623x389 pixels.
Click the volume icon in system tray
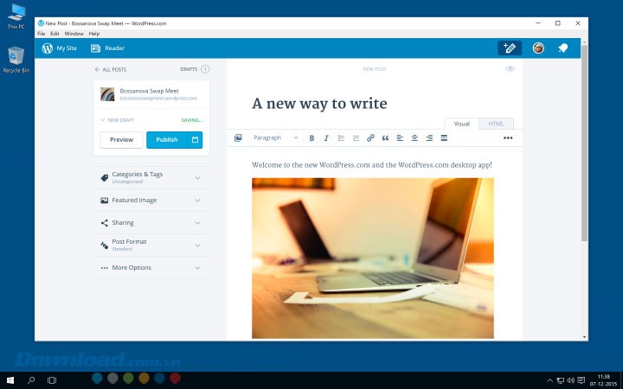point(570,380)
